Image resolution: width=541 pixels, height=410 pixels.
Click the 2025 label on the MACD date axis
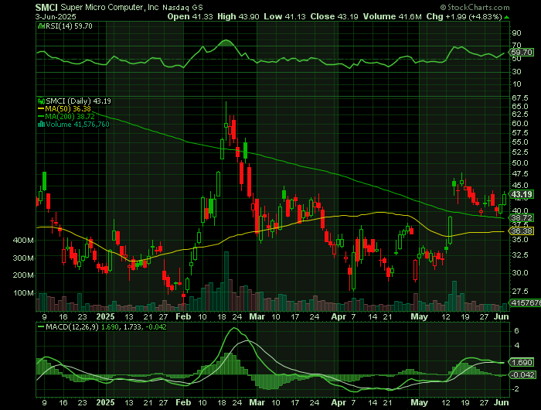[x=105, y=403]
